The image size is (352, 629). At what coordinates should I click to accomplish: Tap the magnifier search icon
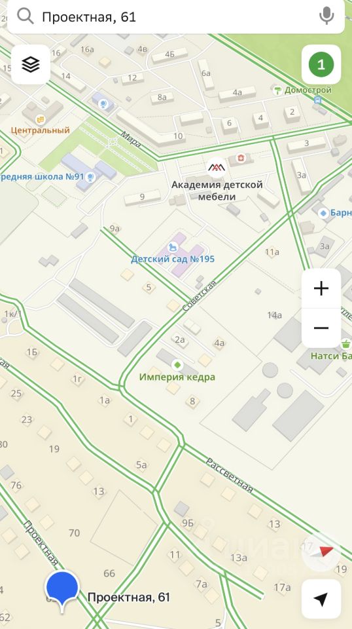pos(26,16)
